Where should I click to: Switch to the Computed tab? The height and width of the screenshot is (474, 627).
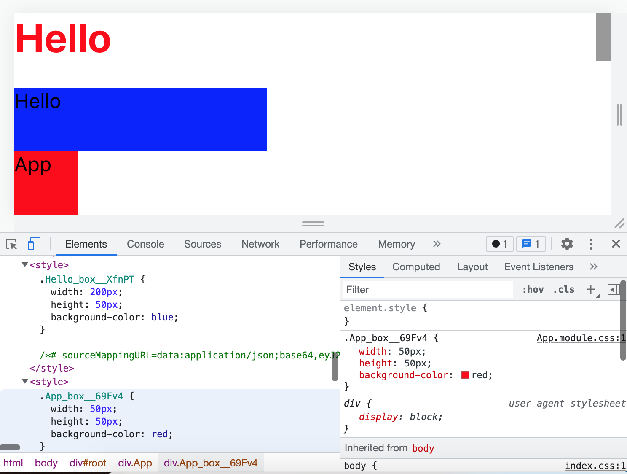pyautogui.click(x=416, y=267)
